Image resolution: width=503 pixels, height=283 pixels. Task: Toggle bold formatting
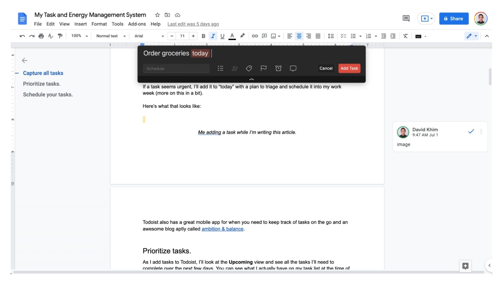(x=203, y=36)
